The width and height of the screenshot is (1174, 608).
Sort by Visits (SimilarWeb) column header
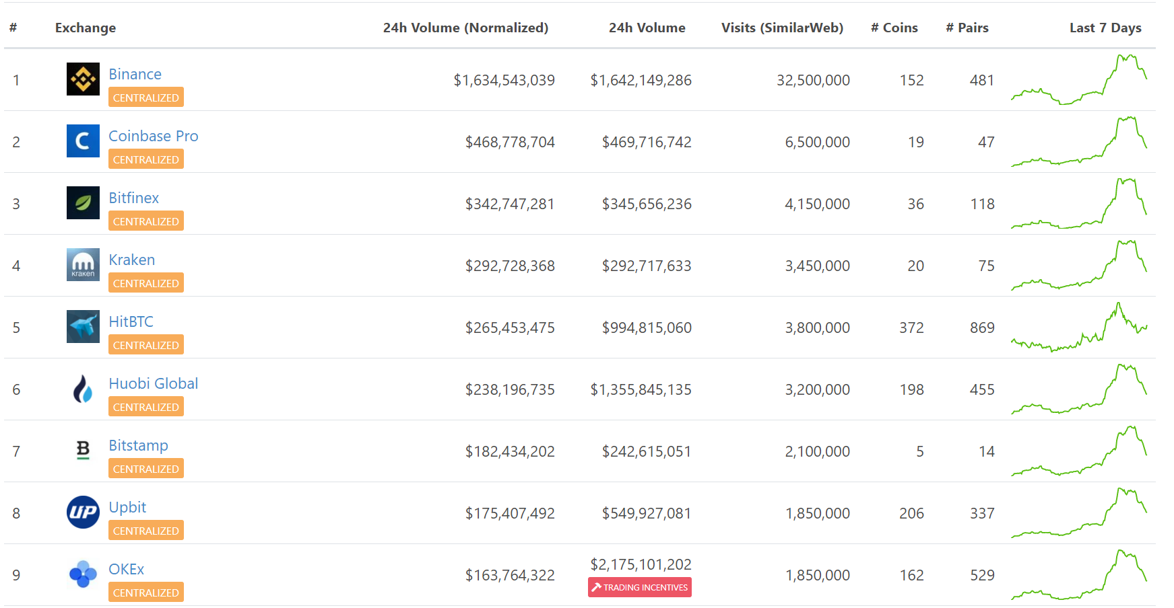[782, 28]
